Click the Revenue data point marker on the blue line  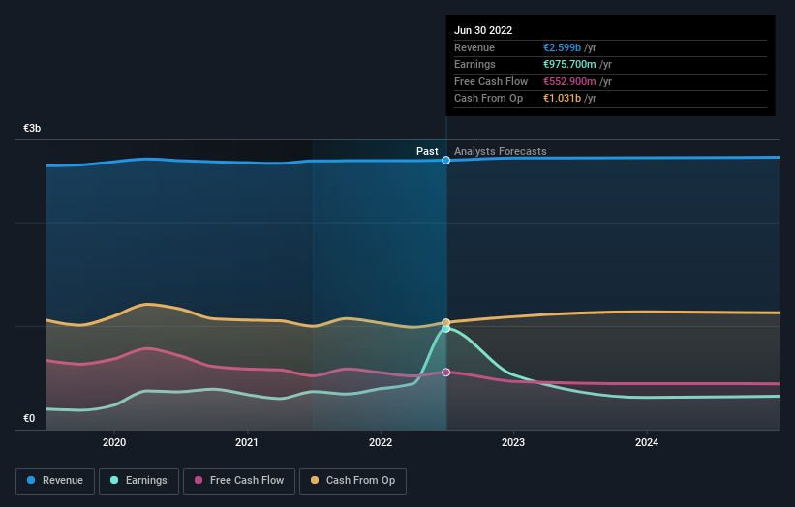(445, 160)
